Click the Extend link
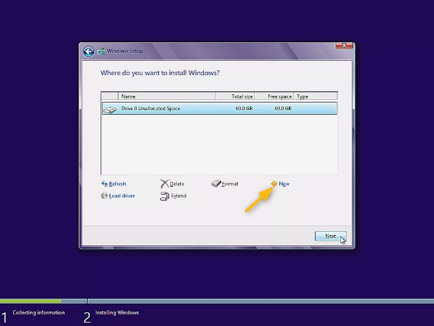The width and height of the screenshot is (434, 326). click(179, 195)
